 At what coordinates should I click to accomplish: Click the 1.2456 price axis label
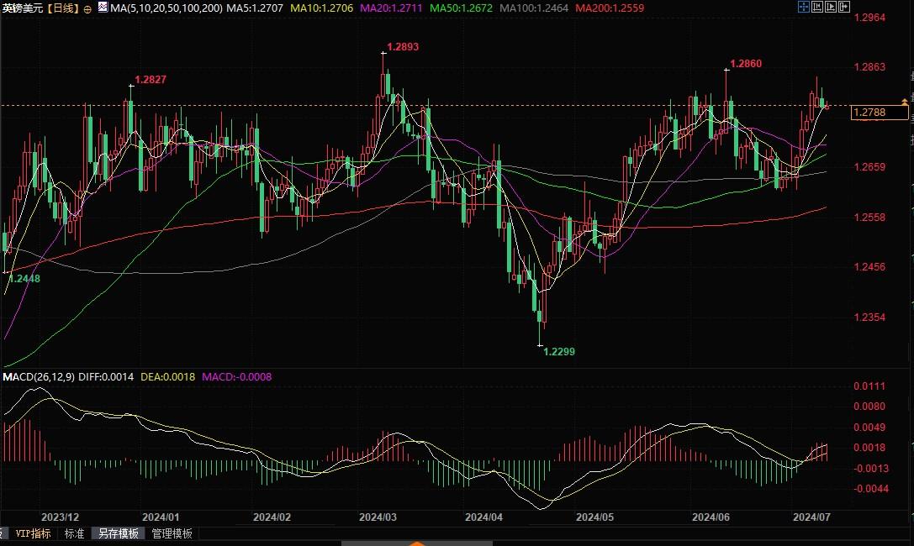869,267
